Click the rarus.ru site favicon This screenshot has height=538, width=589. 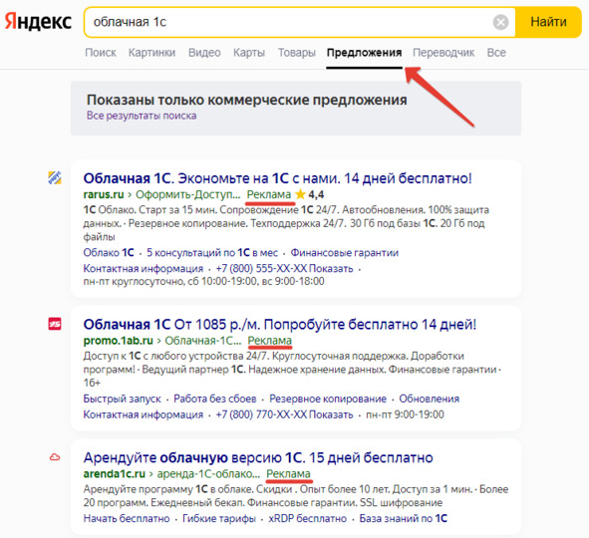tap(55, 177)
